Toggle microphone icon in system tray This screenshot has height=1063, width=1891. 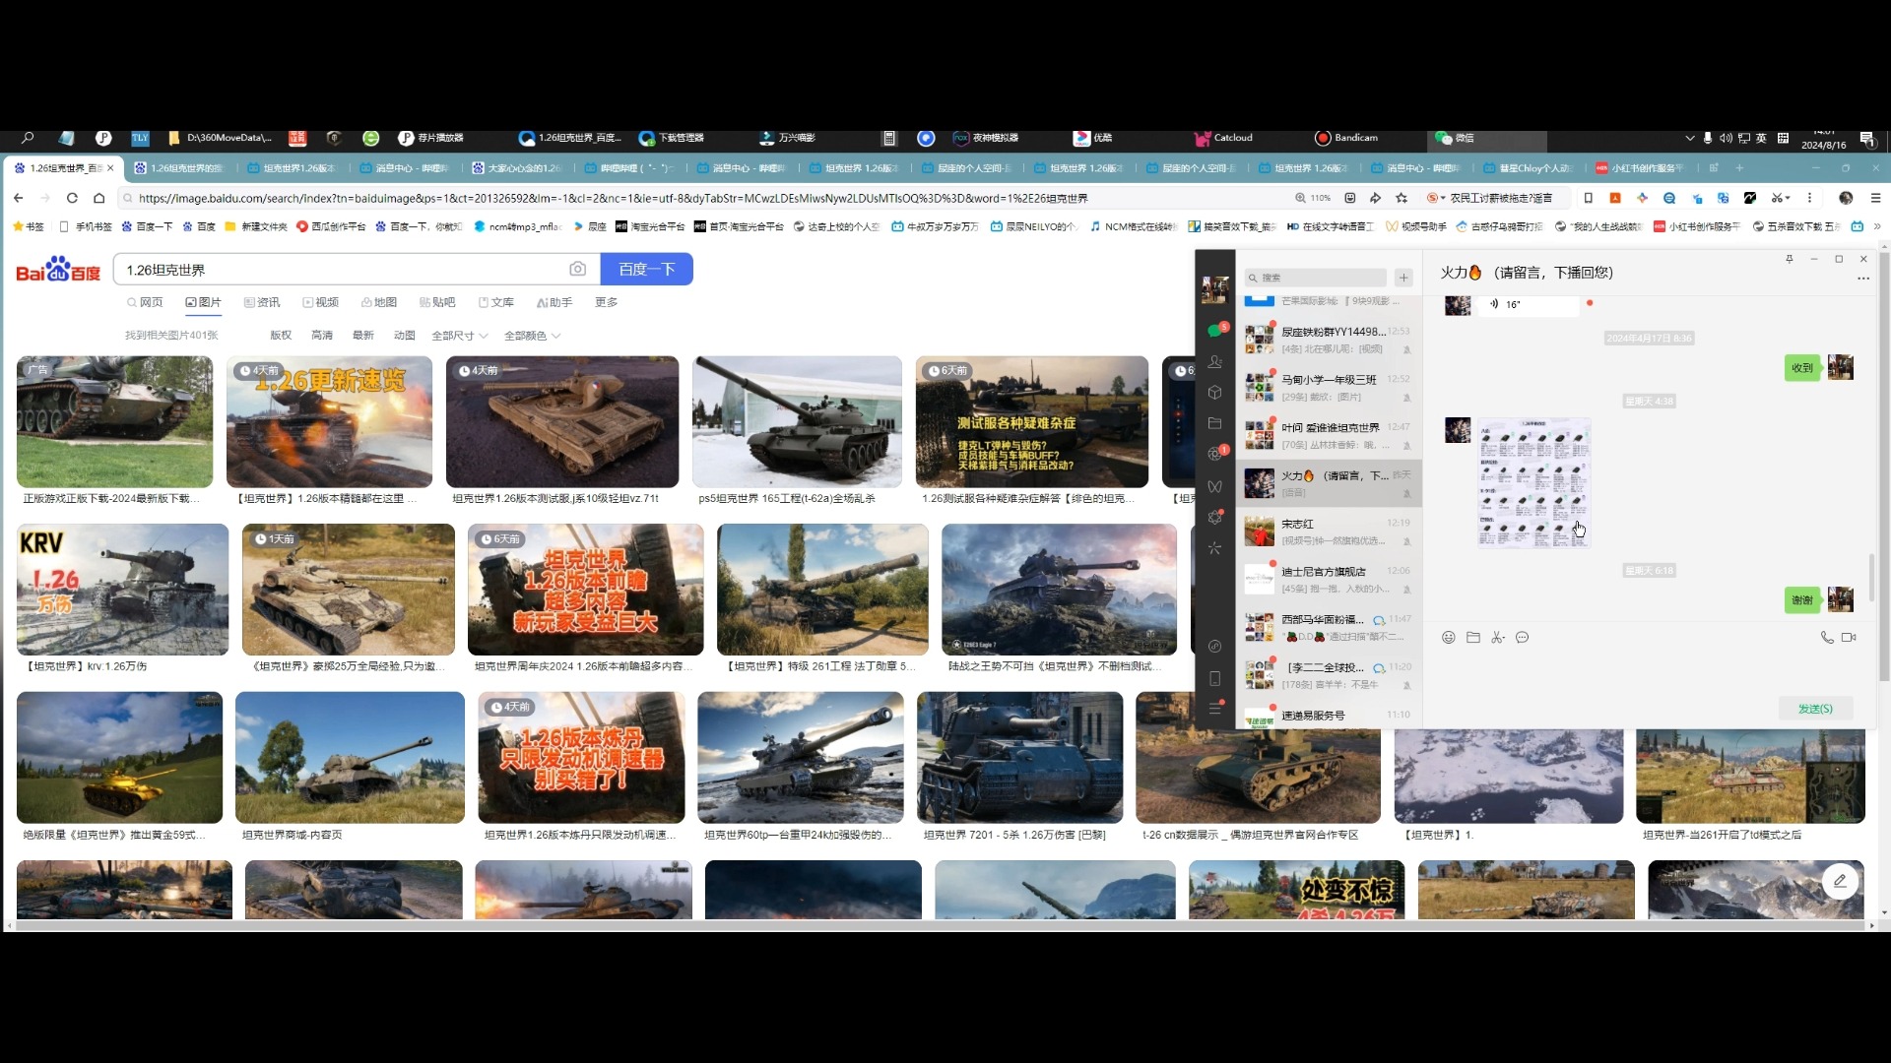(1707, 138)
